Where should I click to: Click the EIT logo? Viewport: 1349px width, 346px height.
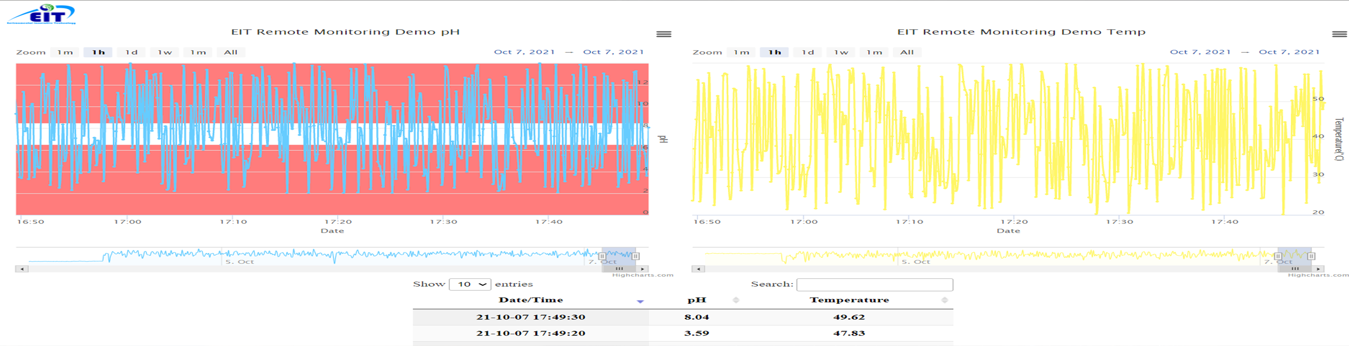click(x=41, y=14)
